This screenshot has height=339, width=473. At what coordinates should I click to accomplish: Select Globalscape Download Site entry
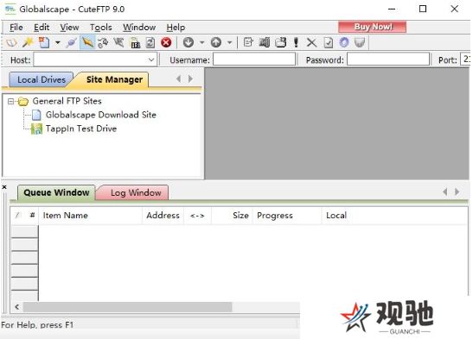101,115
